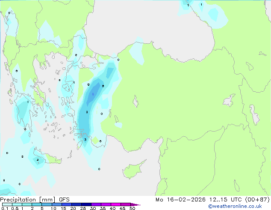Pick the 45–50 mm legend swatch
This screenshot has width=271, height=210.
(x=126, y=204)
